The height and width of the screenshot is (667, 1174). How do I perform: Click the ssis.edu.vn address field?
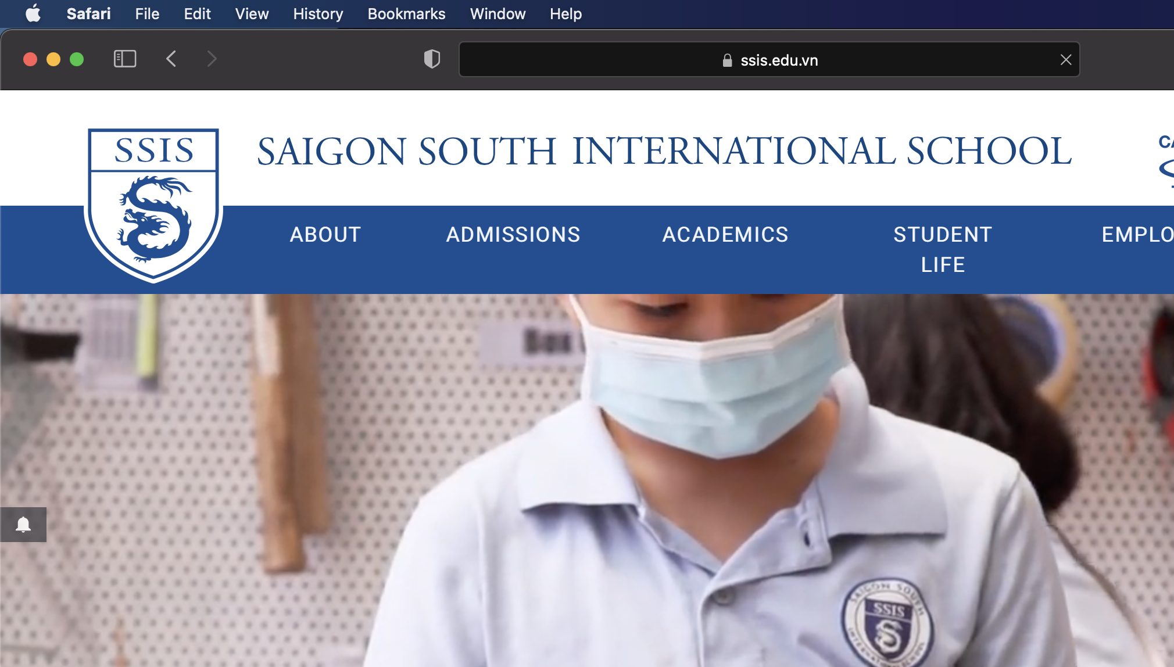(x=779, y=60)
